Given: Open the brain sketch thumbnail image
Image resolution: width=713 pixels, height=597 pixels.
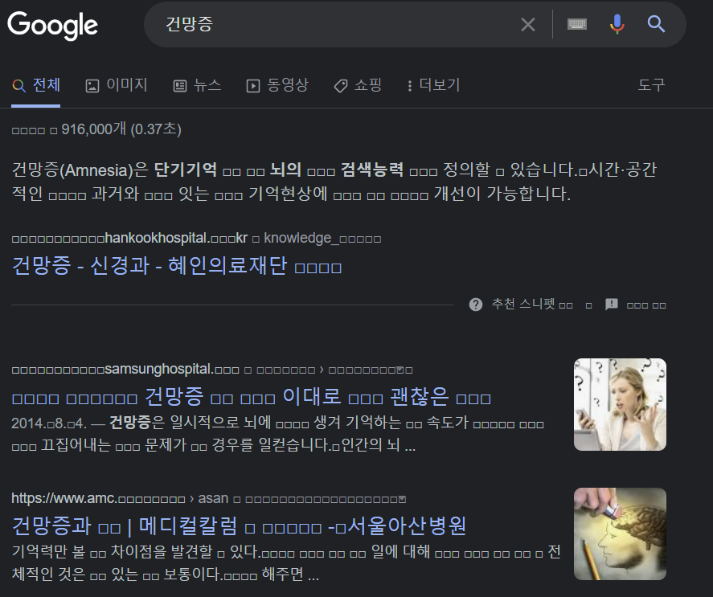Looking at the screenshot, I should 620,534.
